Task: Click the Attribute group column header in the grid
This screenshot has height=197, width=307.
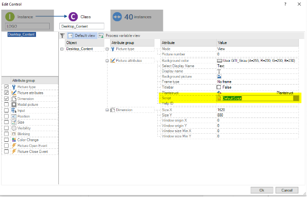Action: 132,43
